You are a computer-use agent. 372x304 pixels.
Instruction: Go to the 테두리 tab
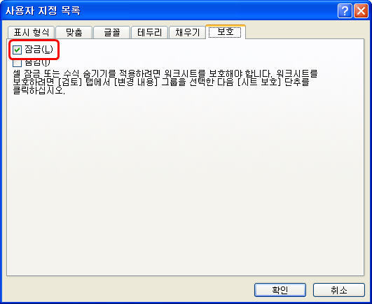point(150,32)
